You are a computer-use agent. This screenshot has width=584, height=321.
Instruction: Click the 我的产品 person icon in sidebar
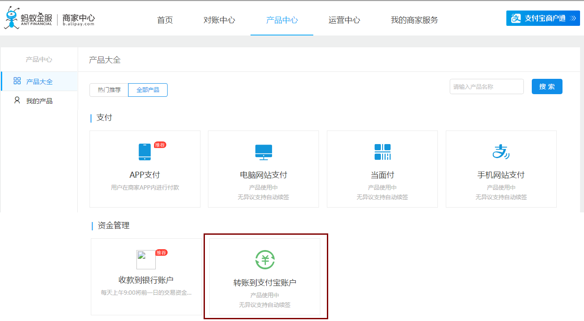point(17,100)
